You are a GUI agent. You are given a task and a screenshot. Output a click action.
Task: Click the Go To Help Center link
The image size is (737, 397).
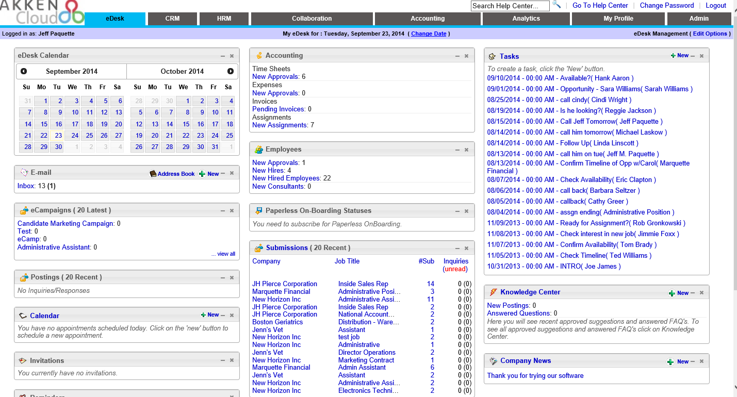(x=600, y=6)
